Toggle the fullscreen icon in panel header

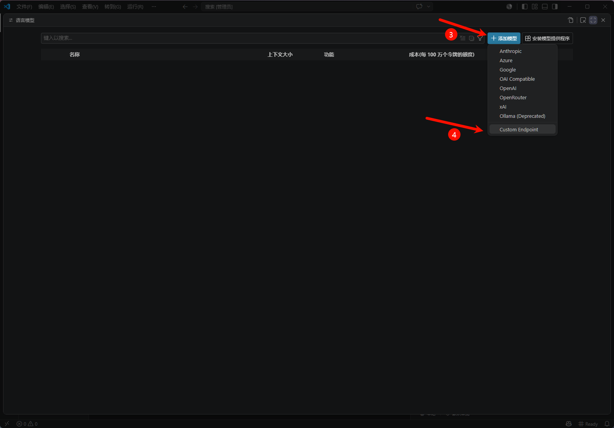point(593,20)
